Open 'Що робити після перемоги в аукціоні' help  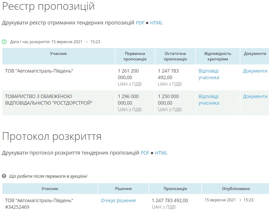point(48,176)
